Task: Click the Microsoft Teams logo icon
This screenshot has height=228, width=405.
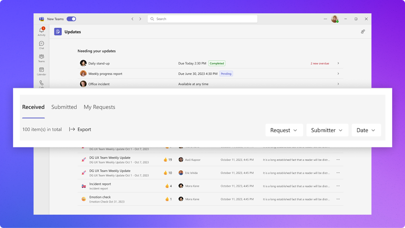Action: pyautogui.click(x=41, y=19)
